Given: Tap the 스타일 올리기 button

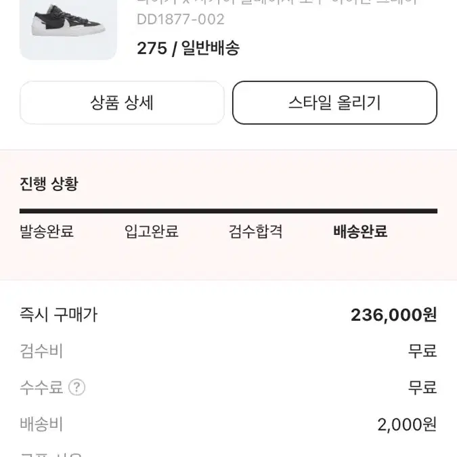Looking at the screenshot, I should click(334, 103).
